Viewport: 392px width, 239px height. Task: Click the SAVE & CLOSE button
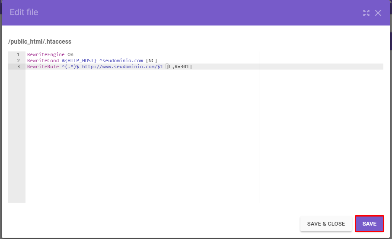(326, 223)
